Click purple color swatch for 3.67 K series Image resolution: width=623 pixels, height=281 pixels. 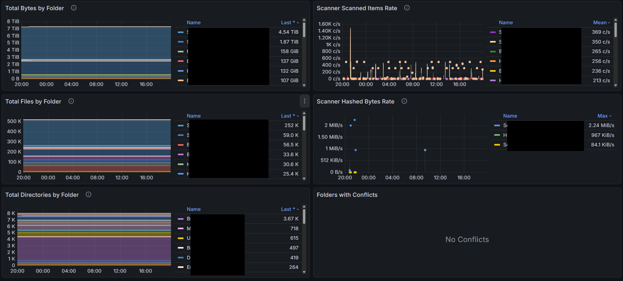[181, 219]
